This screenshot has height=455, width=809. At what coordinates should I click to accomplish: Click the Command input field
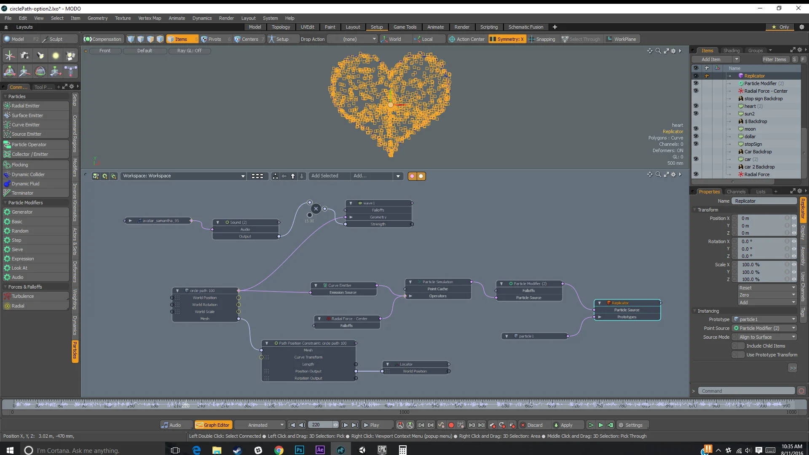746,391
